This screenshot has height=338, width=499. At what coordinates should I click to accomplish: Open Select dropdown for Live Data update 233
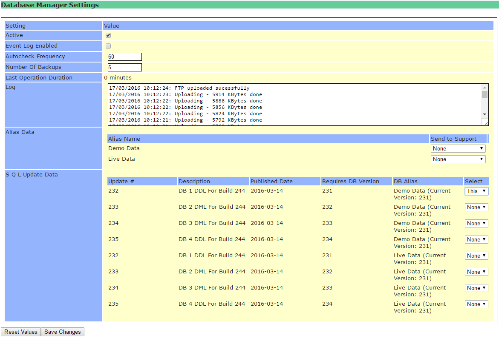[x=476, y=272]
